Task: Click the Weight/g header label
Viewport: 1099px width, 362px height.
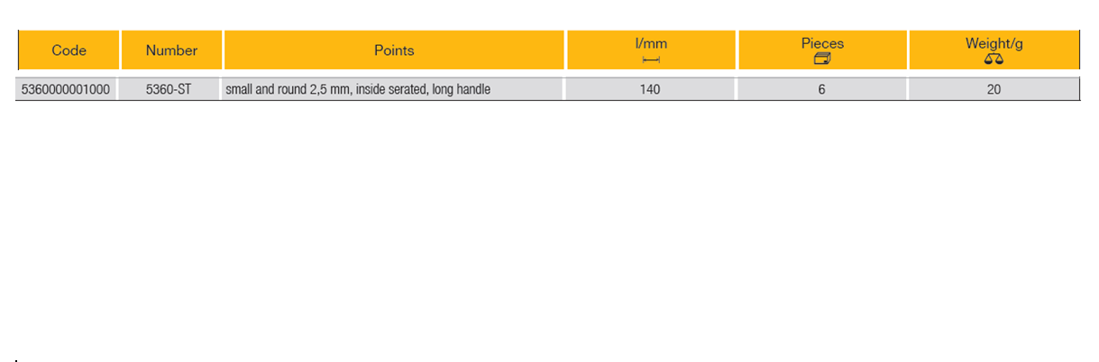Action: (x=994, y=43)
